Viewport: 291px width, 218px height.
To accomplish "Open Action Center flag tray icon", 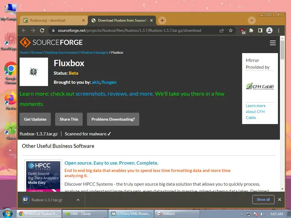I will tap(255, 214).
